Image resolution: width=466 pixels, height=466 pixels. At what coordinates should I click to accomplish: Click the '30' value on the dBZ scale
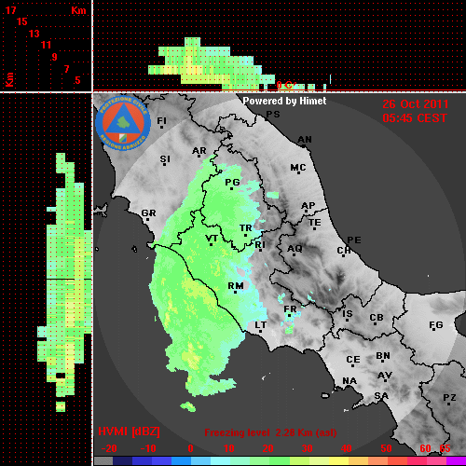click(307, 448)
